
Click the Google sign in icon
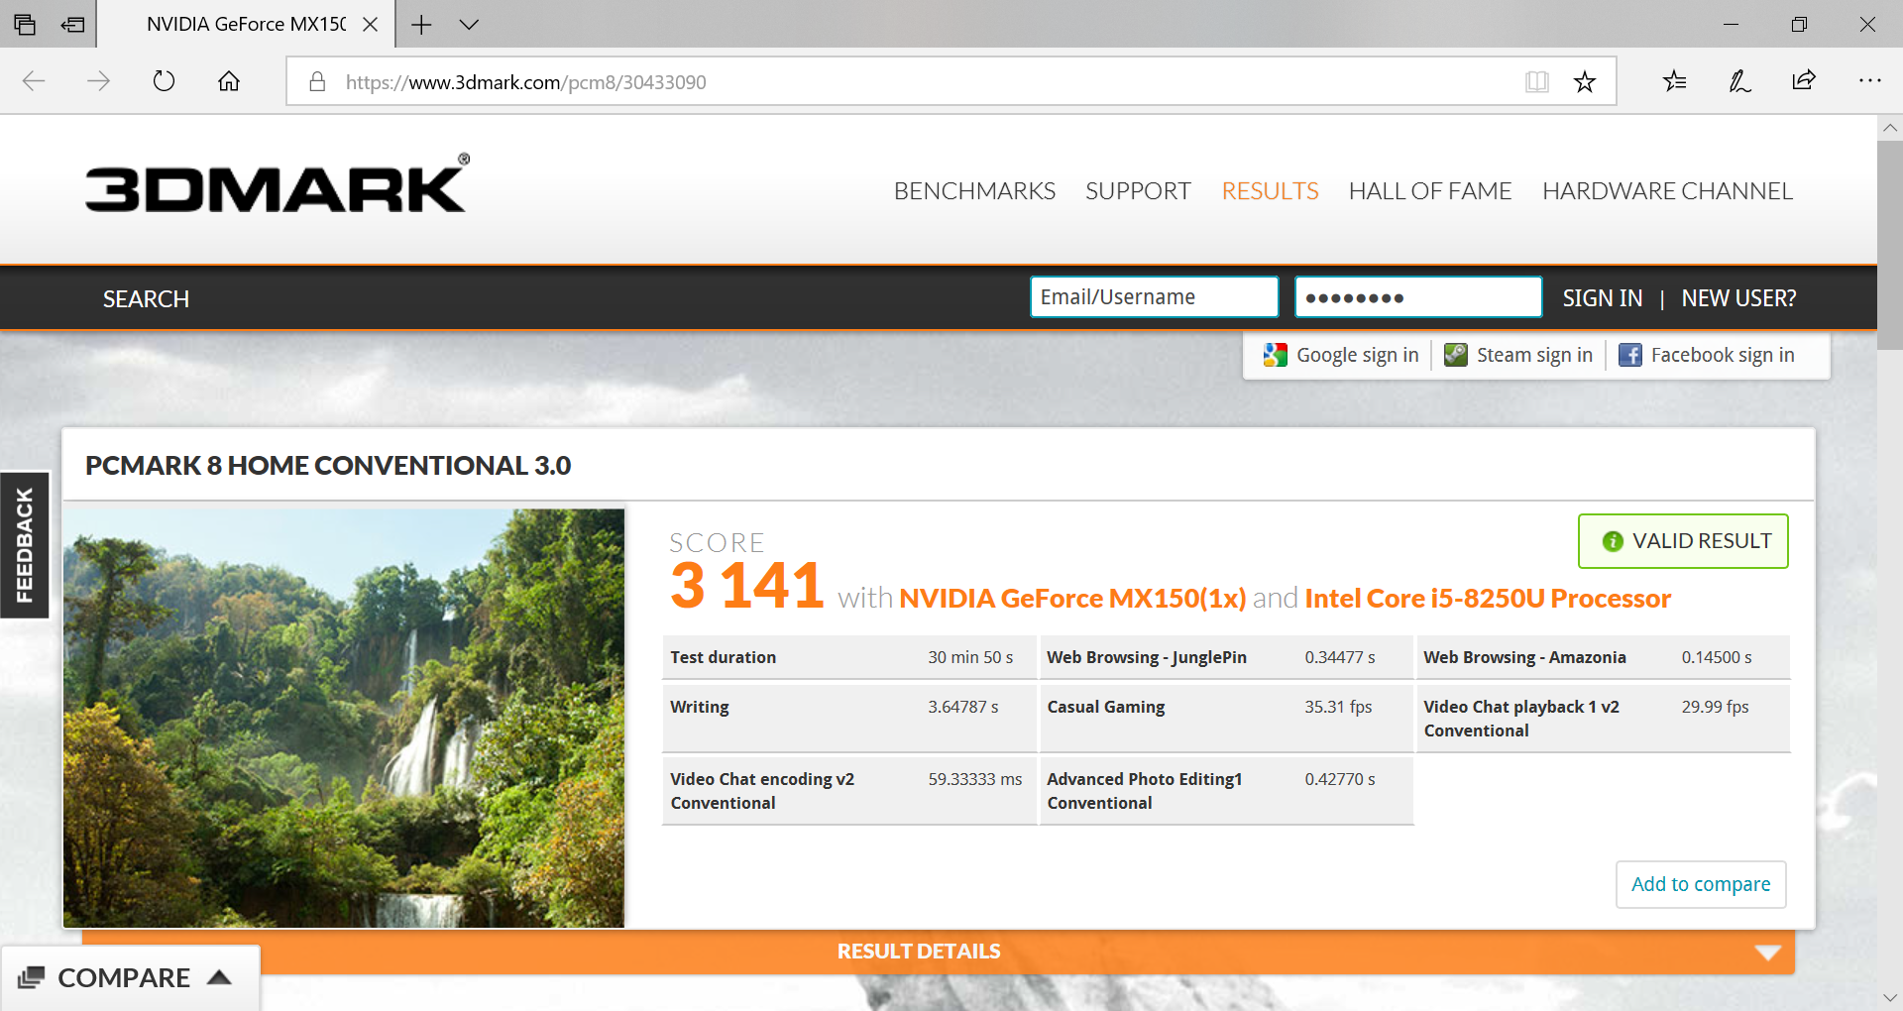pyautogui.click(x=1275, y=355)
